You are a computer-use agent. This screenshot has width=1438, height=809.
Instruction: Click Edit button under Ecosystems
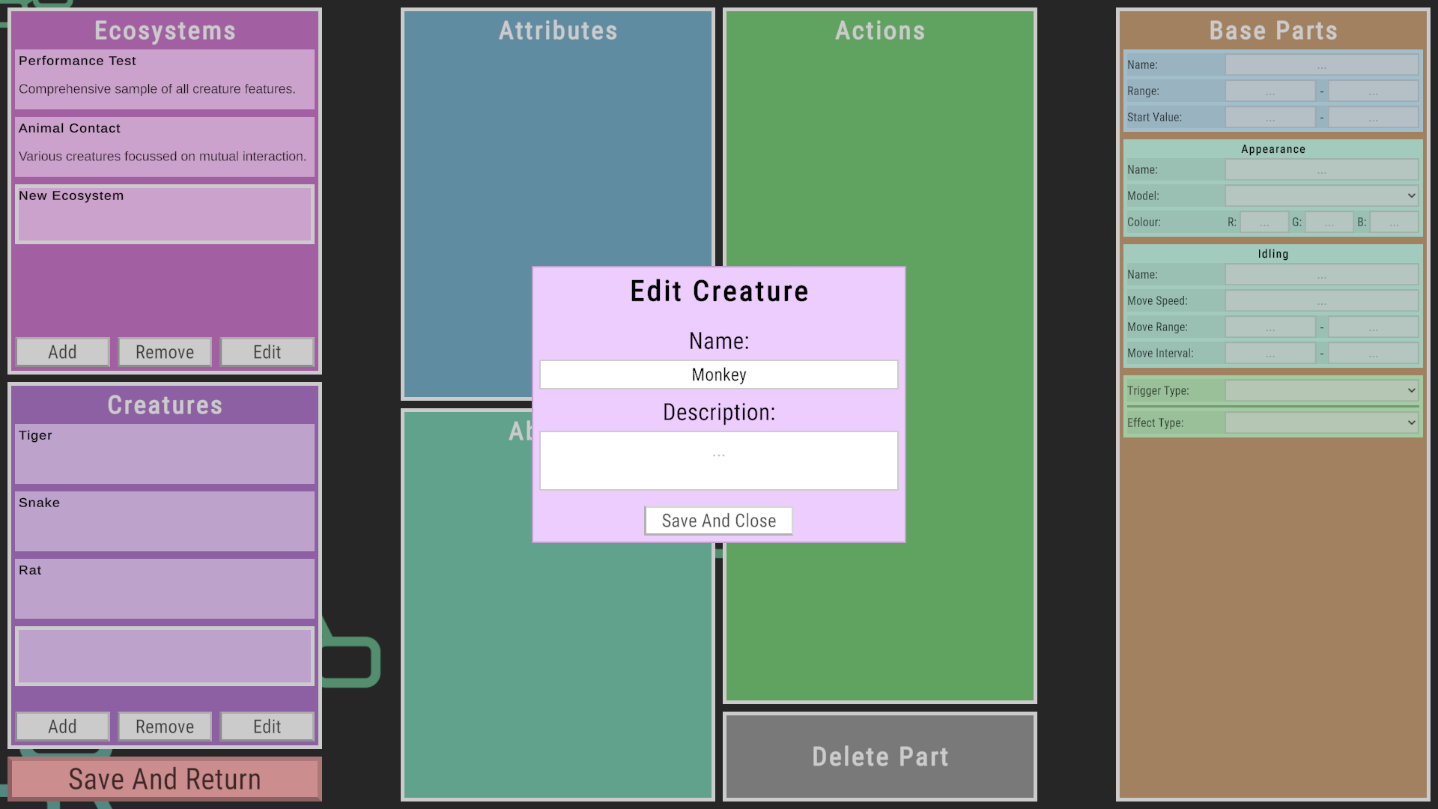click(267, 352)
